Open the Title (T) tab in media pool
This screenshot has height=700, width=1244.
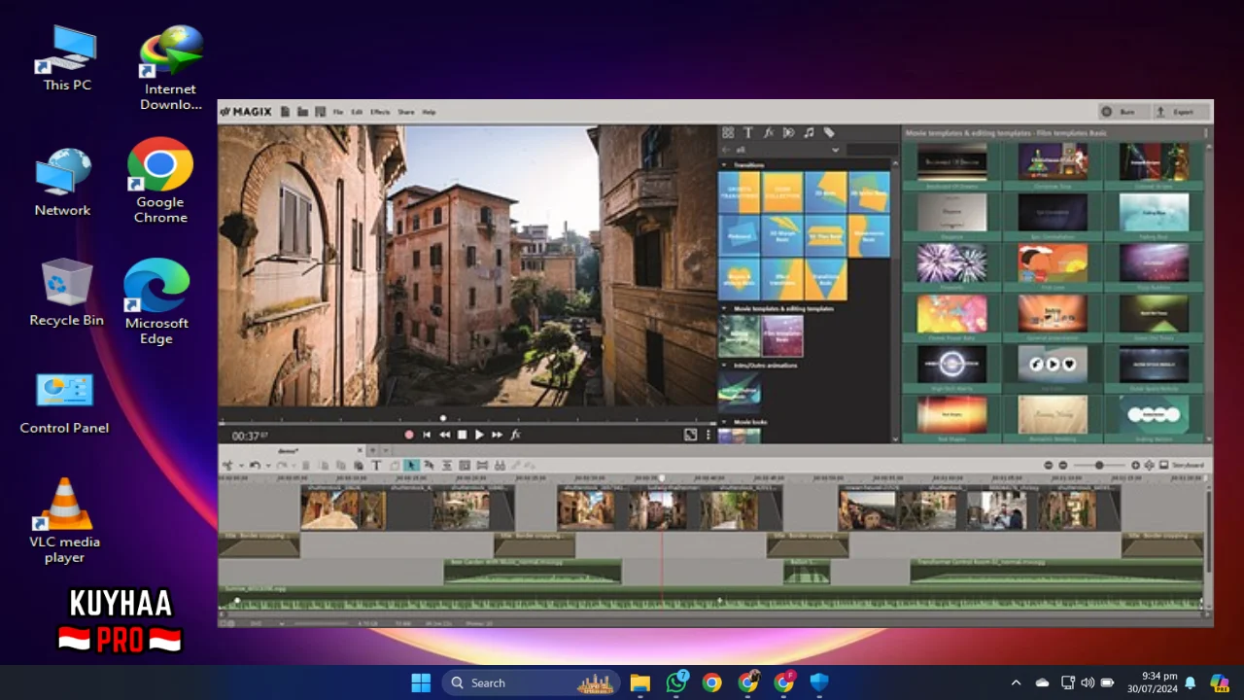pos(748,133)
